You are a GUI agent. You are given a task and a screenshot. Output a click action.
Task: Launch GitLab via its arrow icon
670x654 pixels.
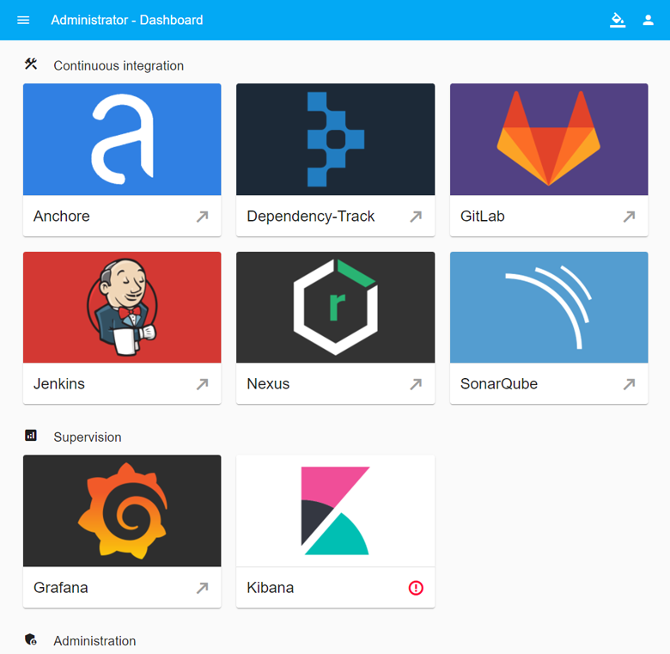point(629,217)
